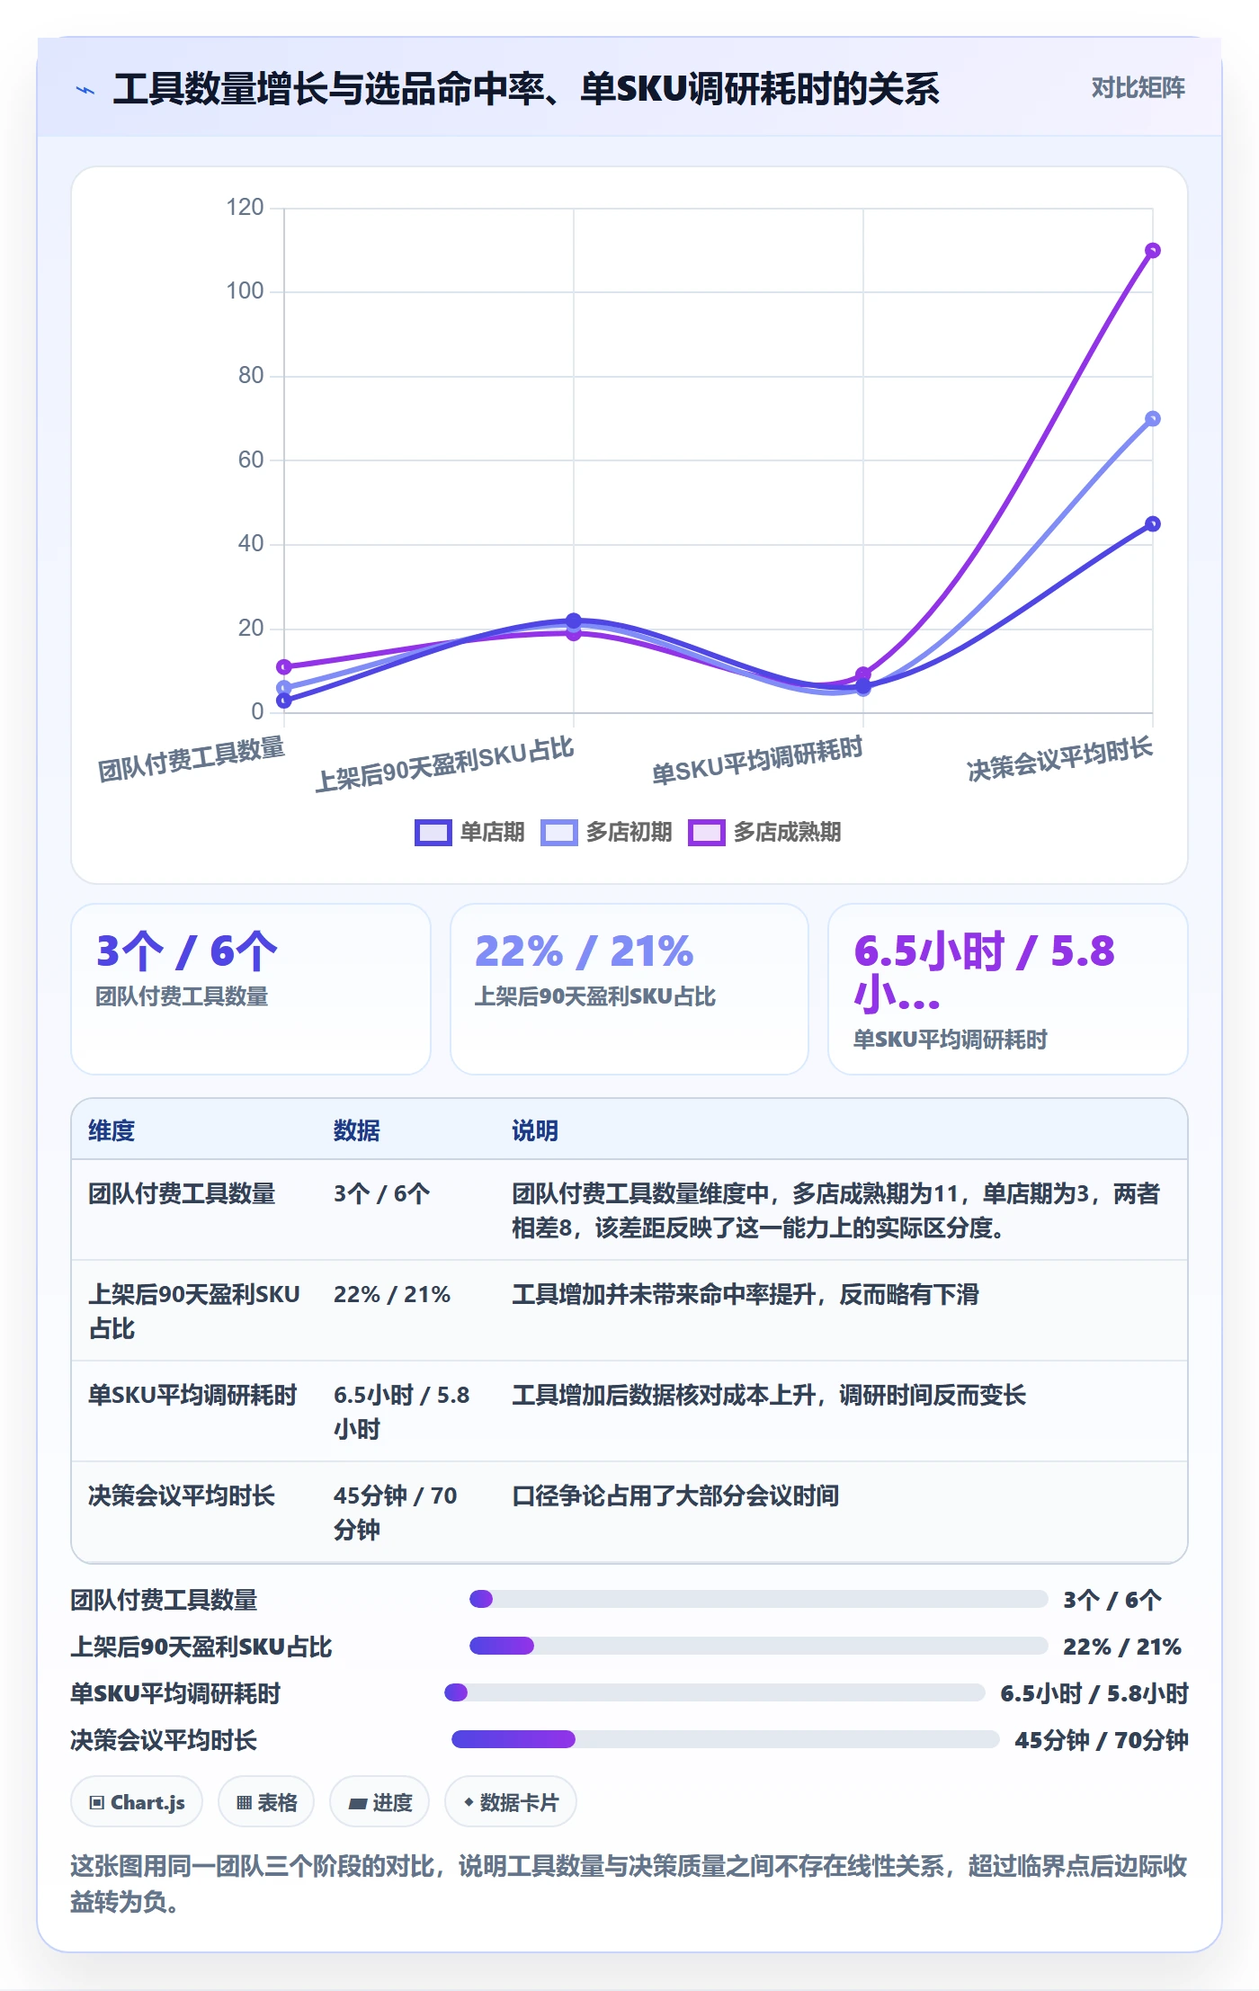
Task: Click the chart title 工具数量增长与选品命中率
Action: [x=526, y=89]
